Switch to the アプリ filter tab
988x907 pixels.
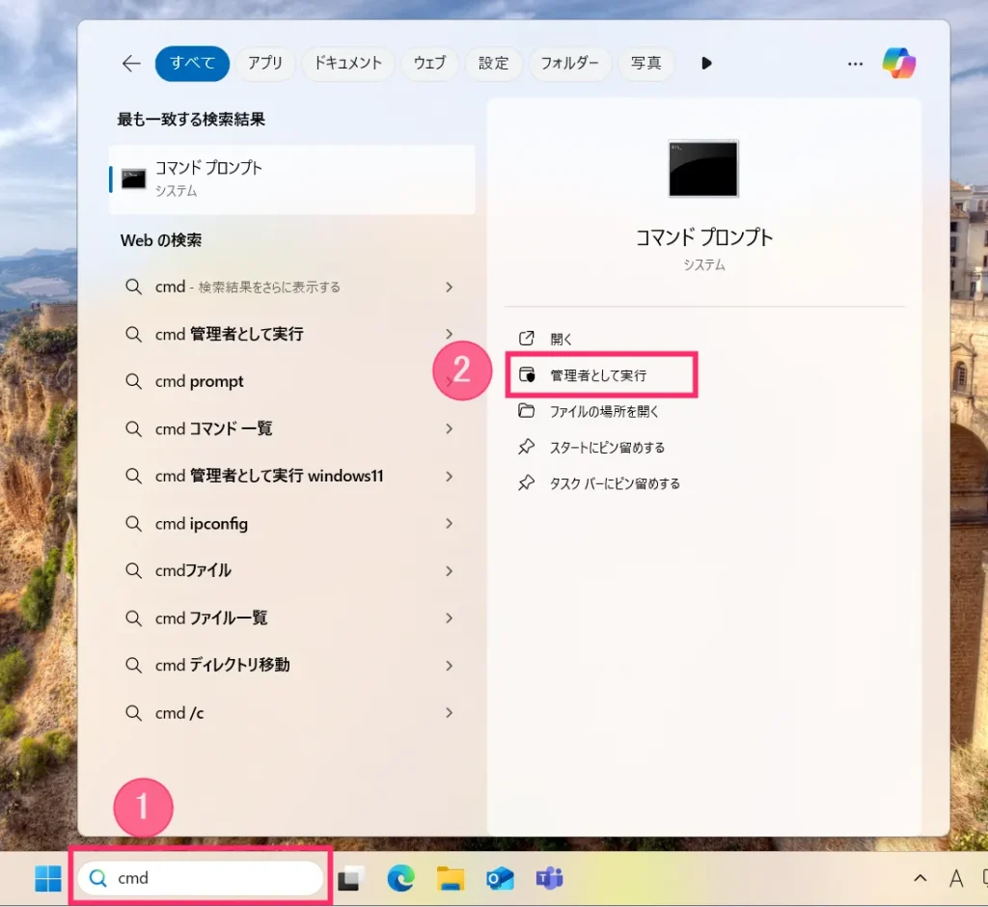[x=264, y=63]
